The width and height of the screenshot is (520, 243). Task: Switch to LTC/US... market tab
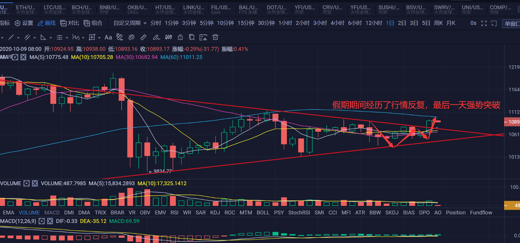coord(54,10)
